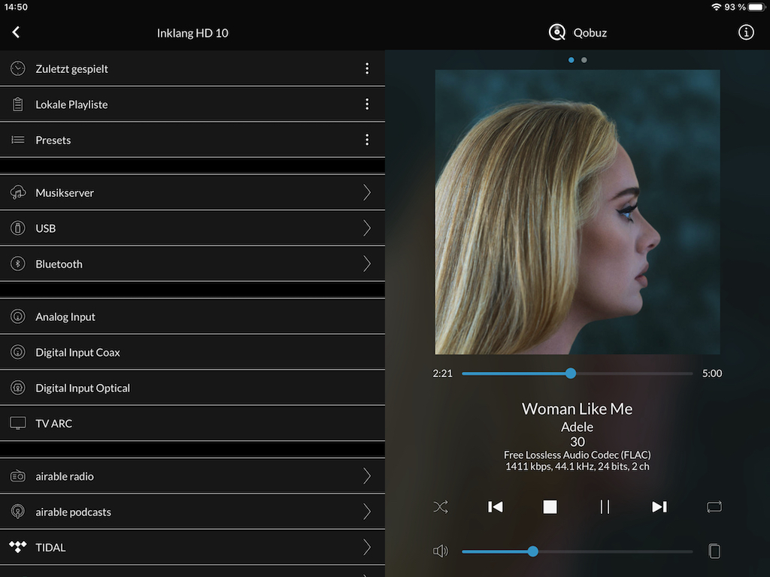Select Presets menu entry

192,140
